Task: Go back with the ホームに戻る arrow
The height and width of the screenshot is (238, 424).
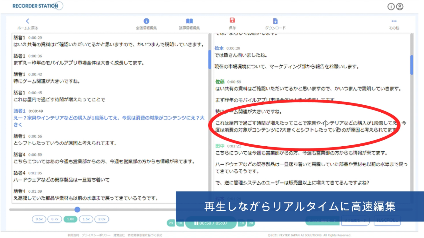Action: (x=27, y=21)
